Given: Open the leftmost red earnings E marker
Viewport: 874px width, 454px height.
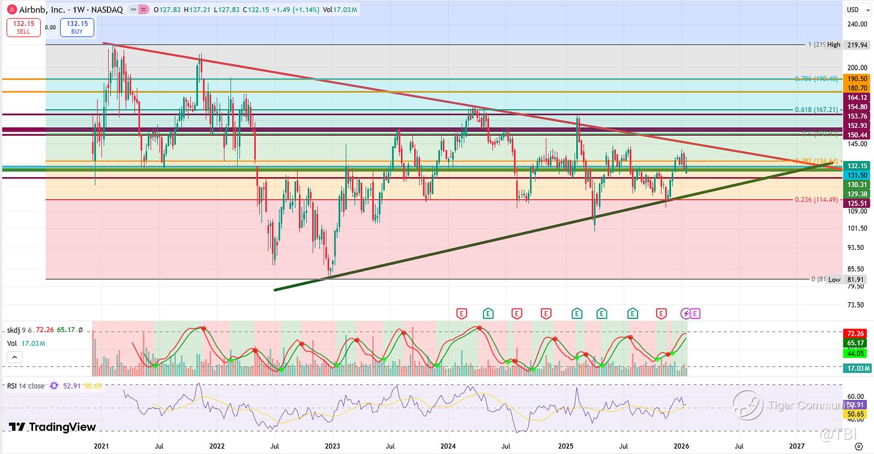Looking at the screenshot, I should click(462, 313).
